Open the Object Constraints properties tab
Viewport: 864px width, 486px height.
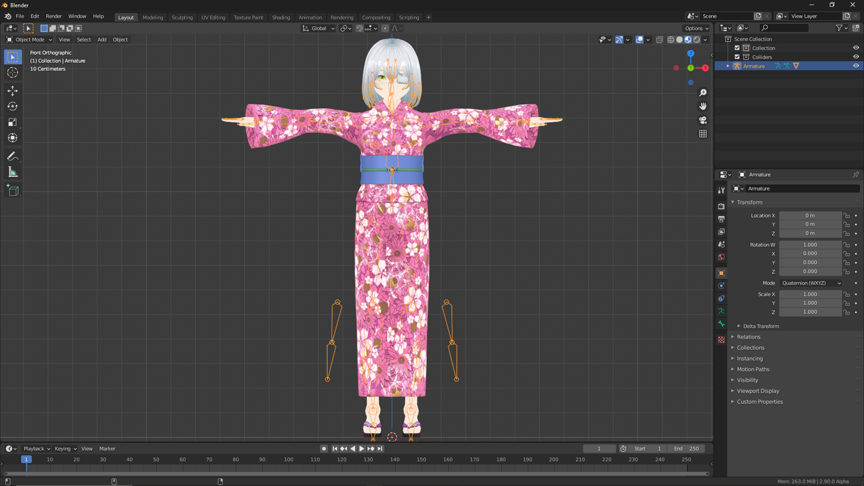(721, 298)
